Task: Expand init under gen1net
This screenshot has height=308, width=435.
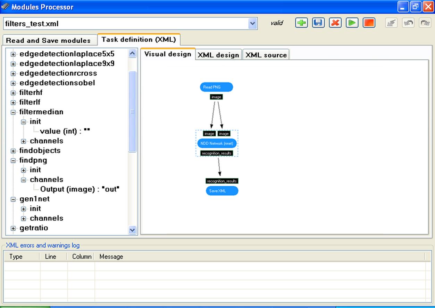Action: 23,209
